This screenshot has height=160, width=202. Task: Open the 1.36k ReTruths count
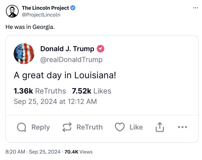point(40,91)
